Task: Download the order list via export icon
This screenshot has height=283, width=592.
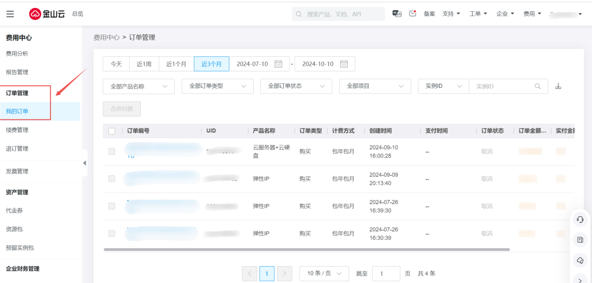Action: 558,86
